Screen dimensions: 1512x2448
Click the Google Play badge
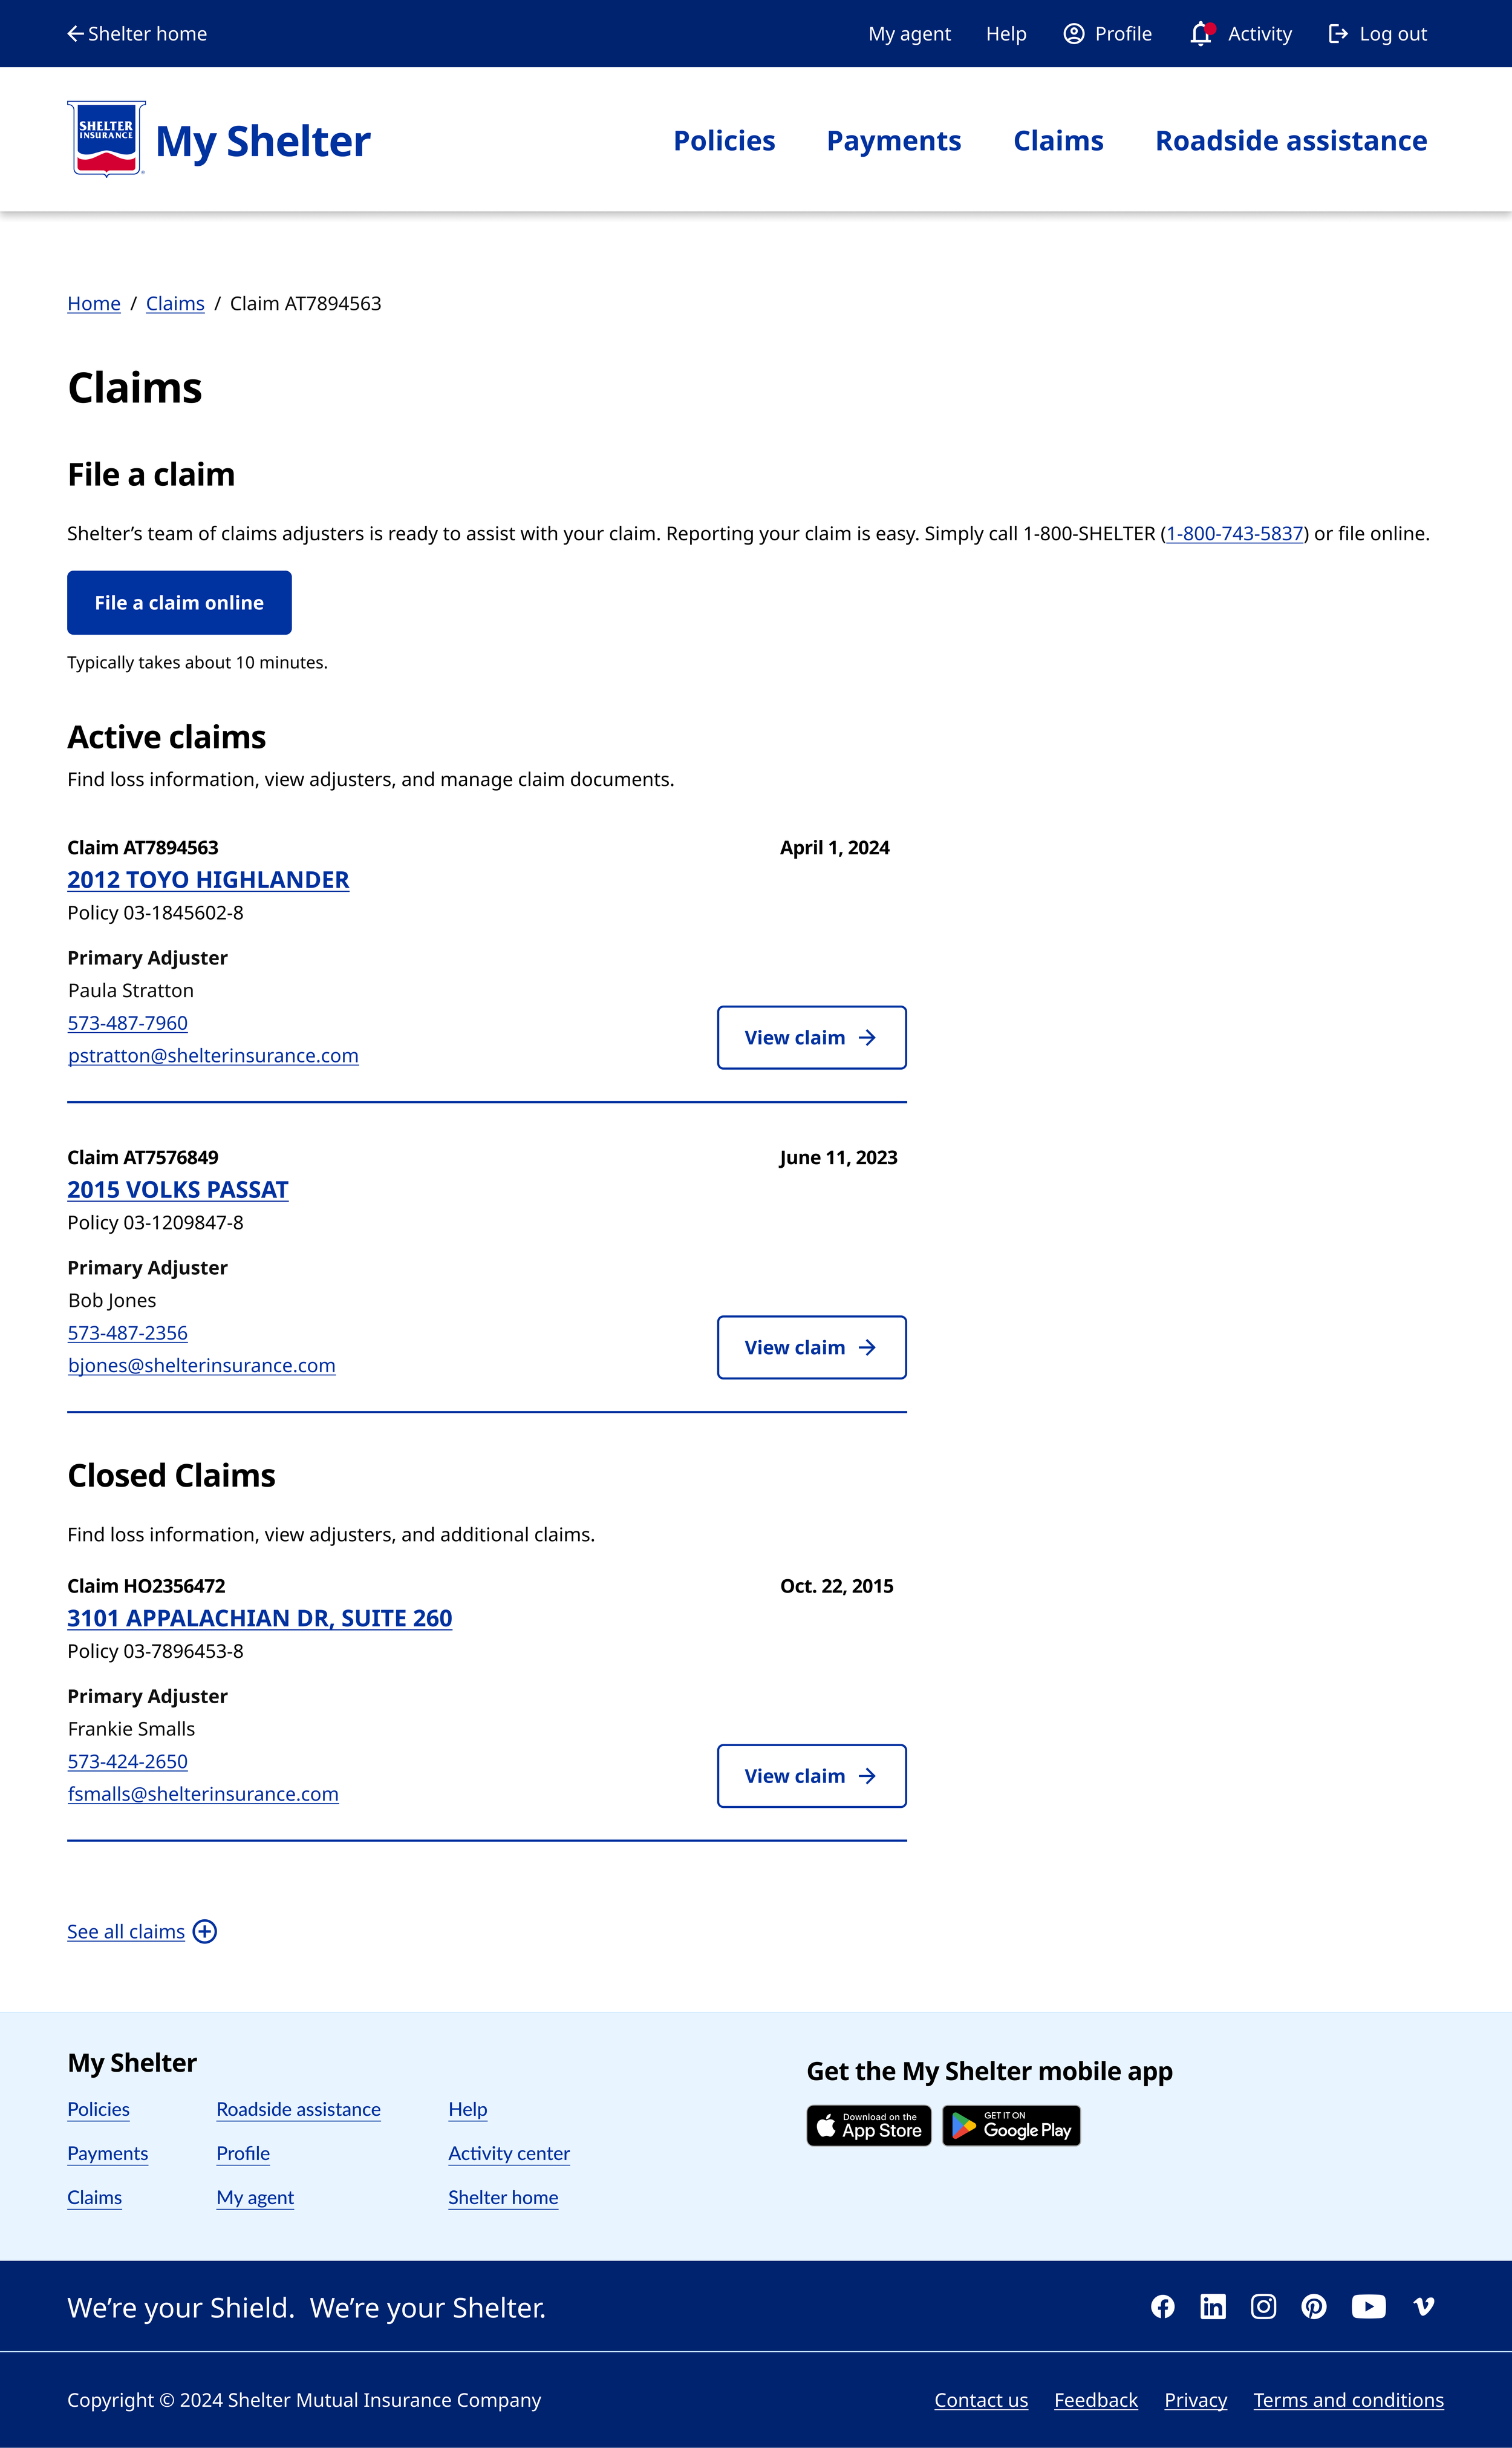click(x=1011, y=2125)
